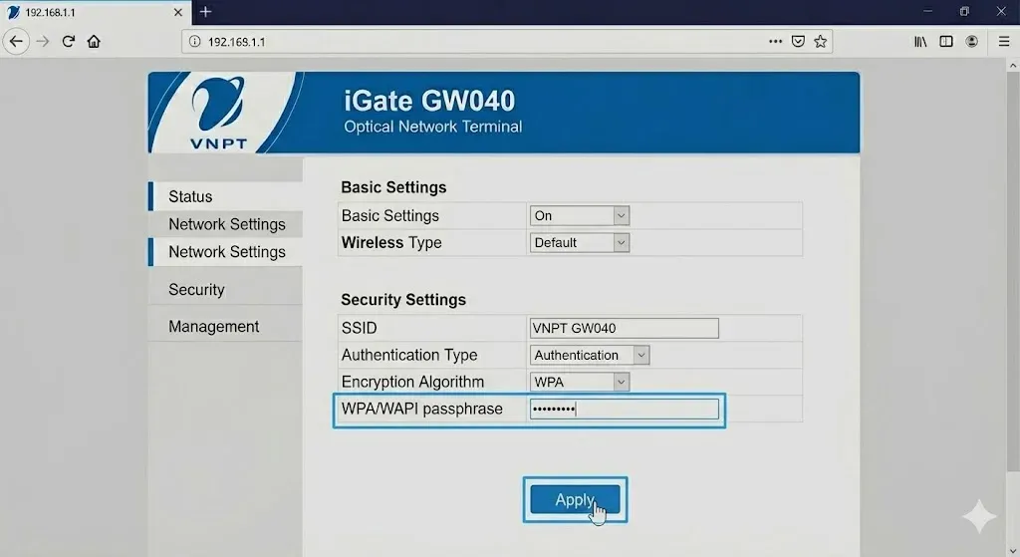1020x557 pixels.
Task: Open the browser home page icon
Action: coord(94,42)
